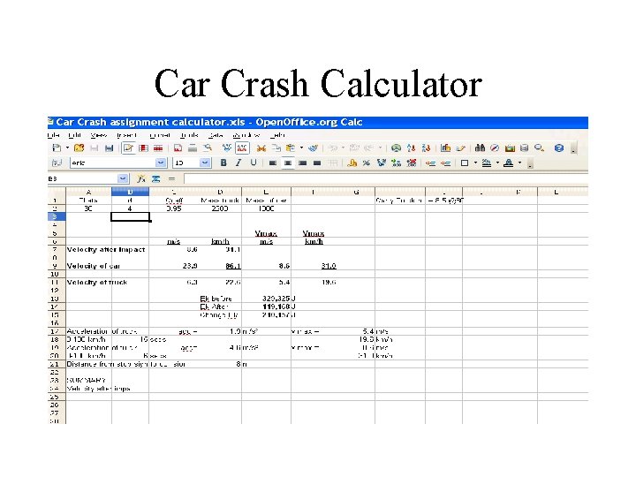Screen dimensions: 636x477
Task: Click the Page Preview icon
Action: 208,148
